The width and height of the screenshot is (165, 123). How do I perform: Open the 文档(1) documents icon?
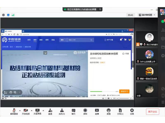[x=120, y=110]
